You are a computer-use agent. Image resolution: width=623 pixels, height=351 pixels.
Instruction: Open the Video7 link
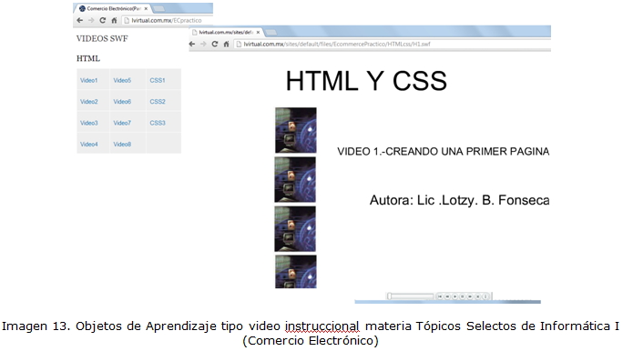[x=122, y=123]
